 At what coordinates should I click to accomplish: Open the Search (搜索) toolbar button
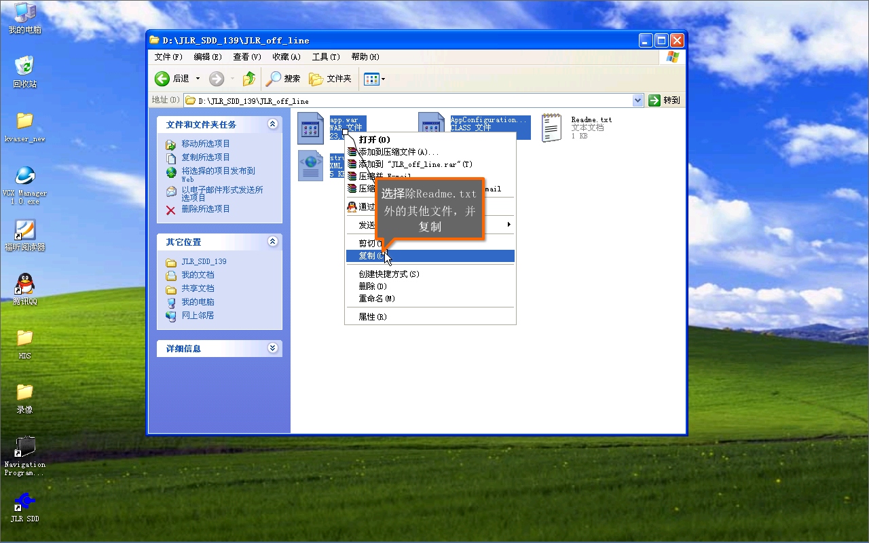click(283, 79)
